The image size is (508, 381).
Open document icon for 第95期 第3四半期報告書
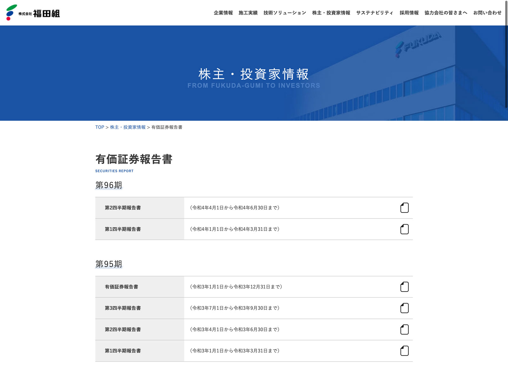(404, 308)
